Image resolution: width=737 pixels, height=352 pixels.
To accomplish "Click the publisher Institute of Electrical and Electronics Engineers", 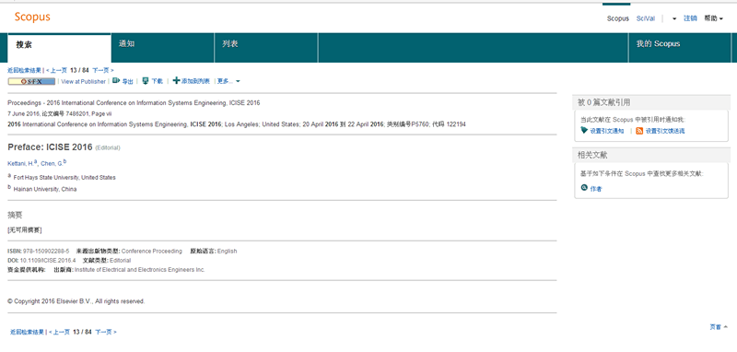I will click(x=140, y=270).
